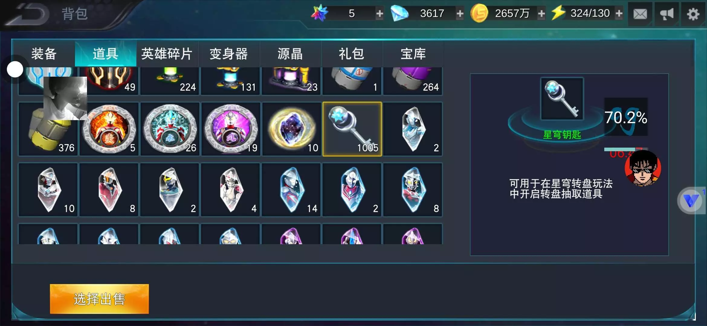Image resolution: width=707 pixels, height=326 pixels.
Task: Open the 变身器 tab
Action: [229, 54]
